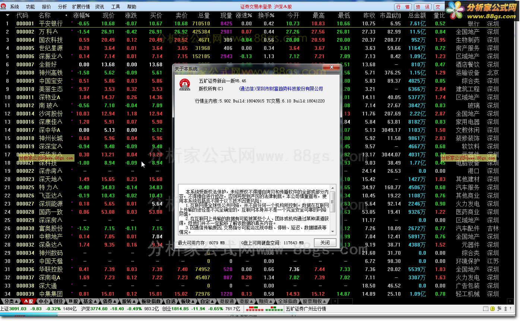This screenshot has height=321, width=520.
Task: Expand the 债券▲ tab menu
Action: (x=110, y=301)
